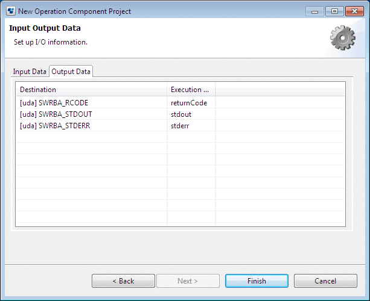Image resolution: width=370 pixels, height=301 pixels.
Task: Close the wizard window
Action: coord(354,11)
